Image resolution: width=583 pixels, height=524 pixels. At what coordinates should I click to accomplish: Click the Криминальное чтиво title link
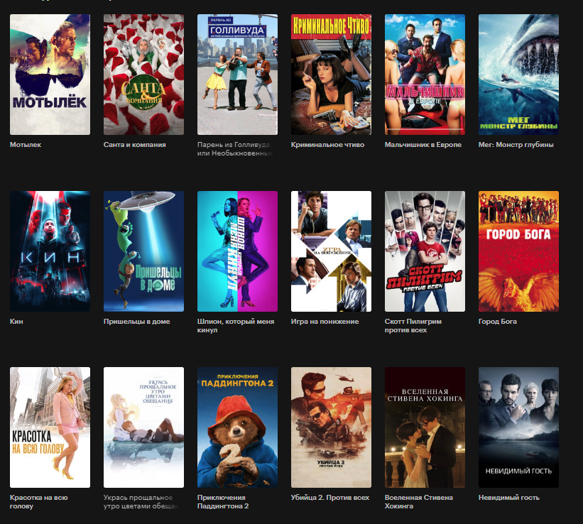pyautogui.click(x=327, y=145)
